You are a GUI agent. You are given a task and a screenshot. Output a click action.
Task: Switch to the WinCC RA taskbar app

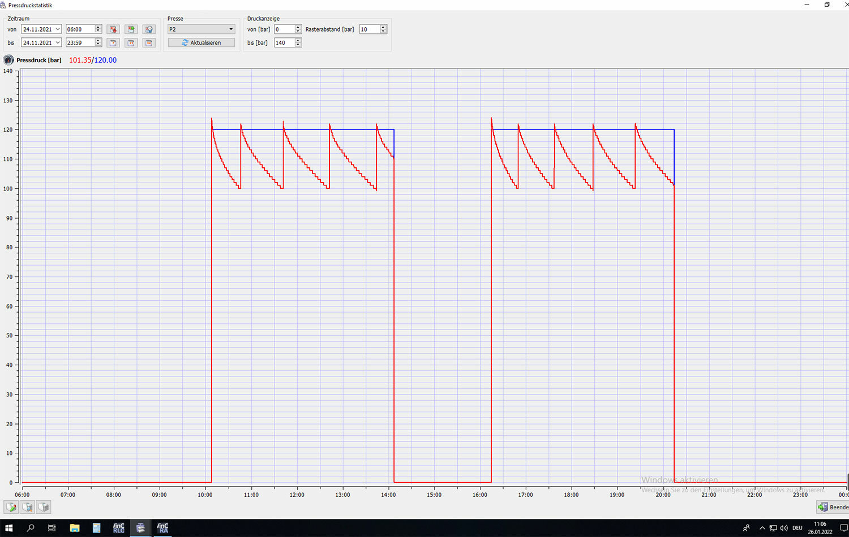click(163, 528)
